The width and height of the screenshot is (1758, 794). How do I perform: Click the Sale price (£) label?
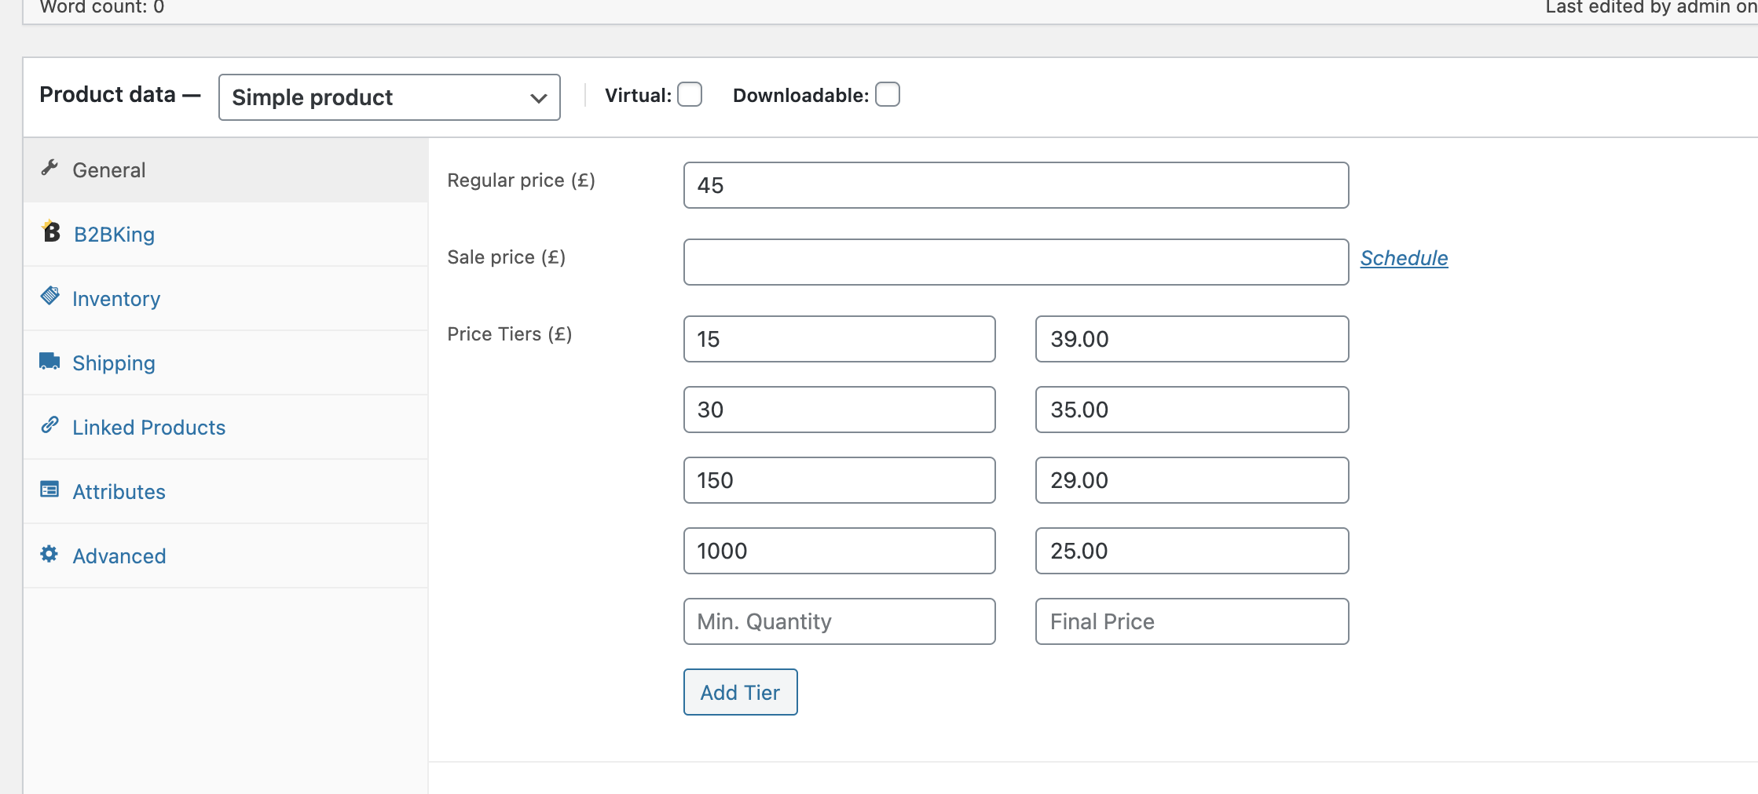click(x=507, y=257)
